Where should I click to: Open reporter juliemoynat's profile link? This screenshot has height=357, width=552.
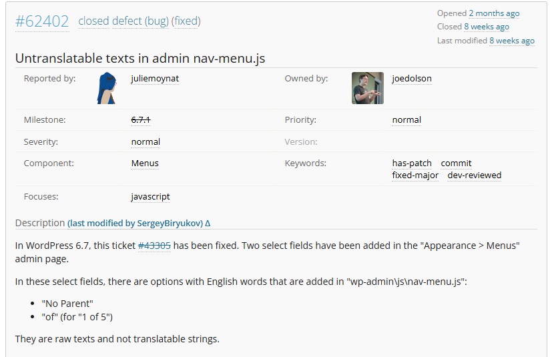point(155,79)
